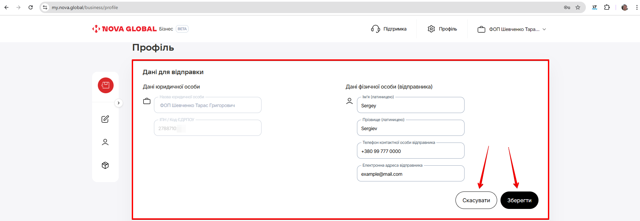Select the person icon in sidebar
The width and height of the screenshot is (640, 221).
pyautogui.click(x=105, y=142)
